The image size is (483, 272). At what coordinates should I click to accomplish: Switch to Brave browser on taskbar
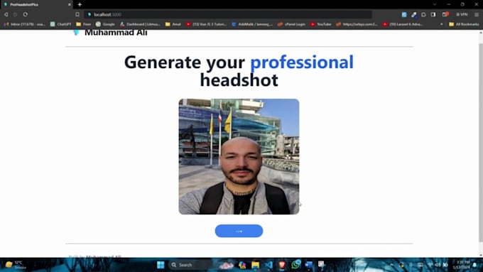[282, 265]
